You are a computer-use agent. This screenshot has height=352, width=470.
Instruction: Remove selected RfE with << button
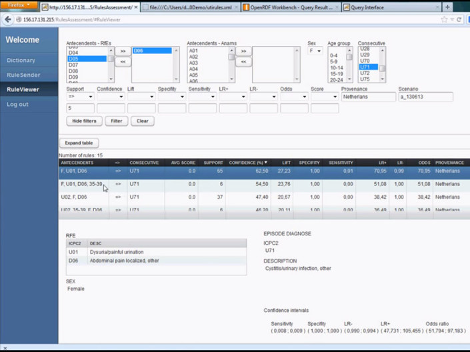[x=123, y=61]
